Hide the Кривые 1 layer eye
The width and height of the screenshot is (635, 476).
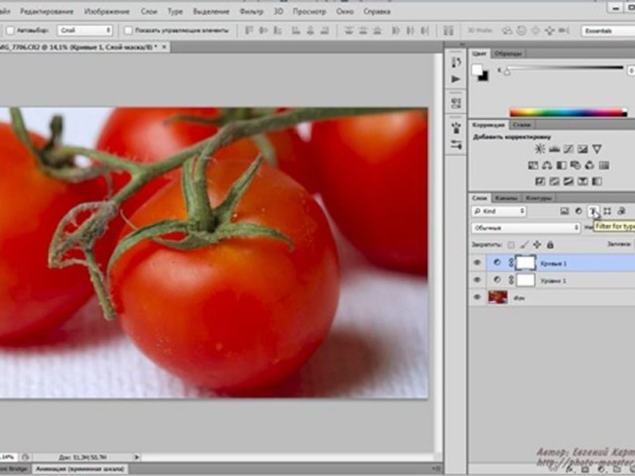pos(477,262)
